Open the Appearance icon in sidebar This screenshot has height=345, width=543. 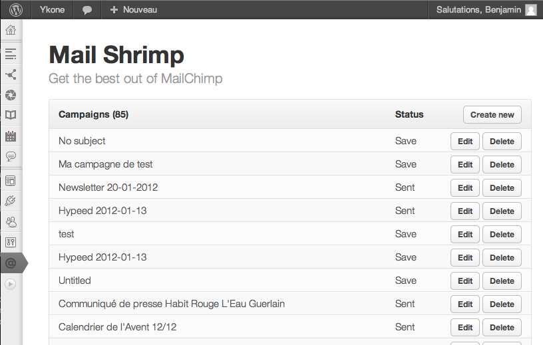click(x=11, y=181)
